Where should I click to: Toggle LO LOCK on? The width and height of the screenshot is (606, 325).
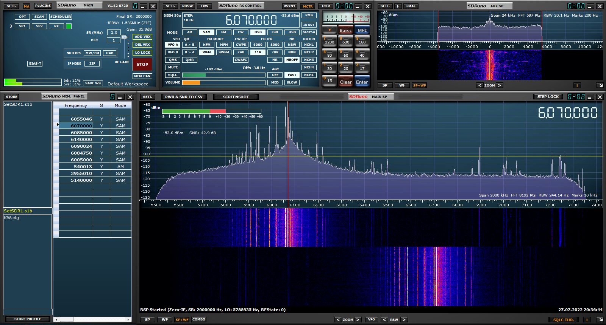click(x=142, y=53)
